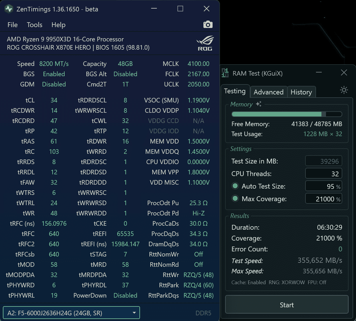Click the Test Speed value 355,652 MB/s
356x321 pixels.
320,261
